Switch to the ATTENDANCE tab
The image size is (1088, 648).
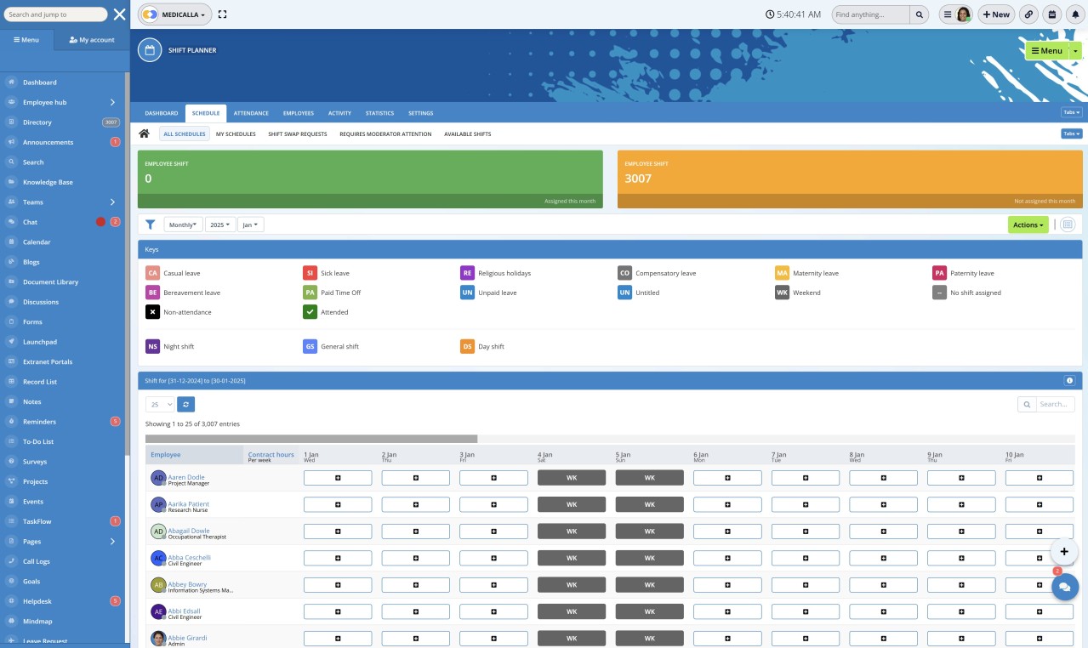[x=250, y=112]
